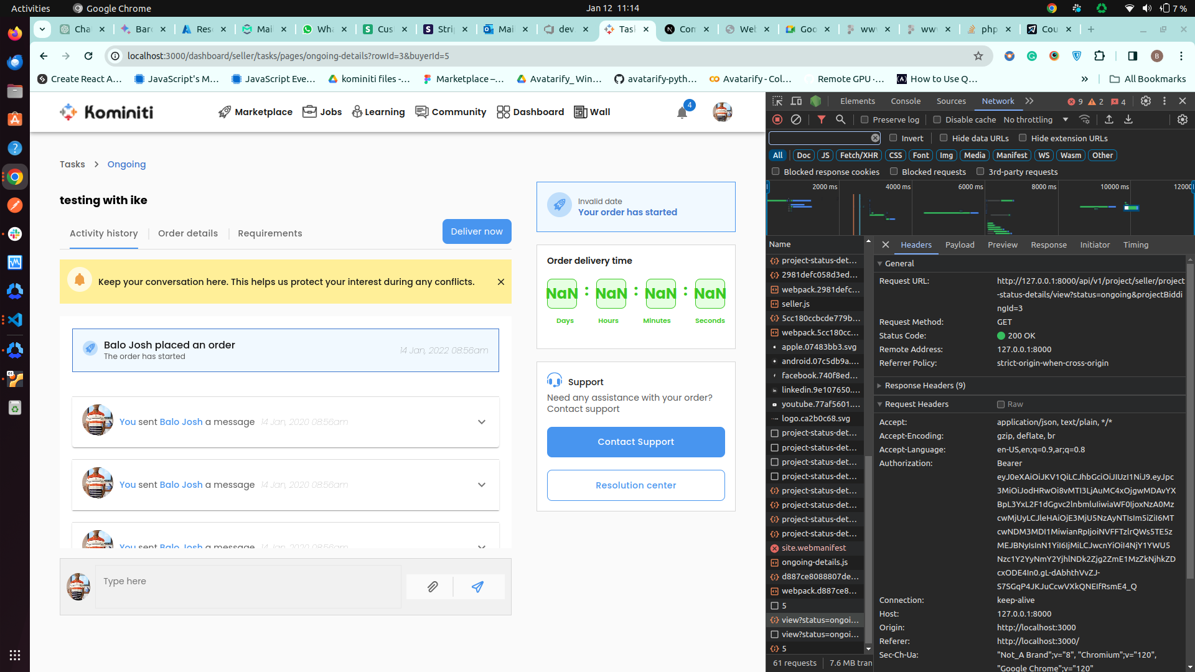
Task: Expand the first sent message chevron
Action: pos(482,422)
